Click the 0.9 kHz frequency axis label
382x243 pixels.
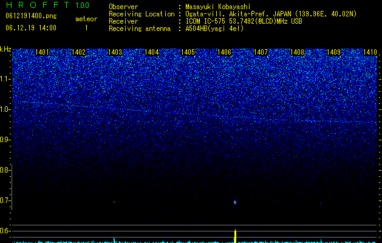click(x=5, y=140)
